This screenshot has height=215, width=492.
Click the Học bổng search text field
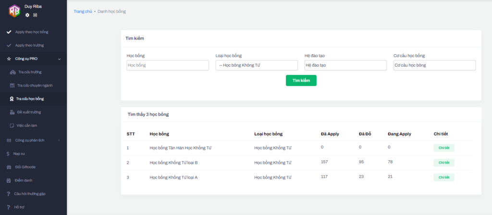click(x=168, y=65)
